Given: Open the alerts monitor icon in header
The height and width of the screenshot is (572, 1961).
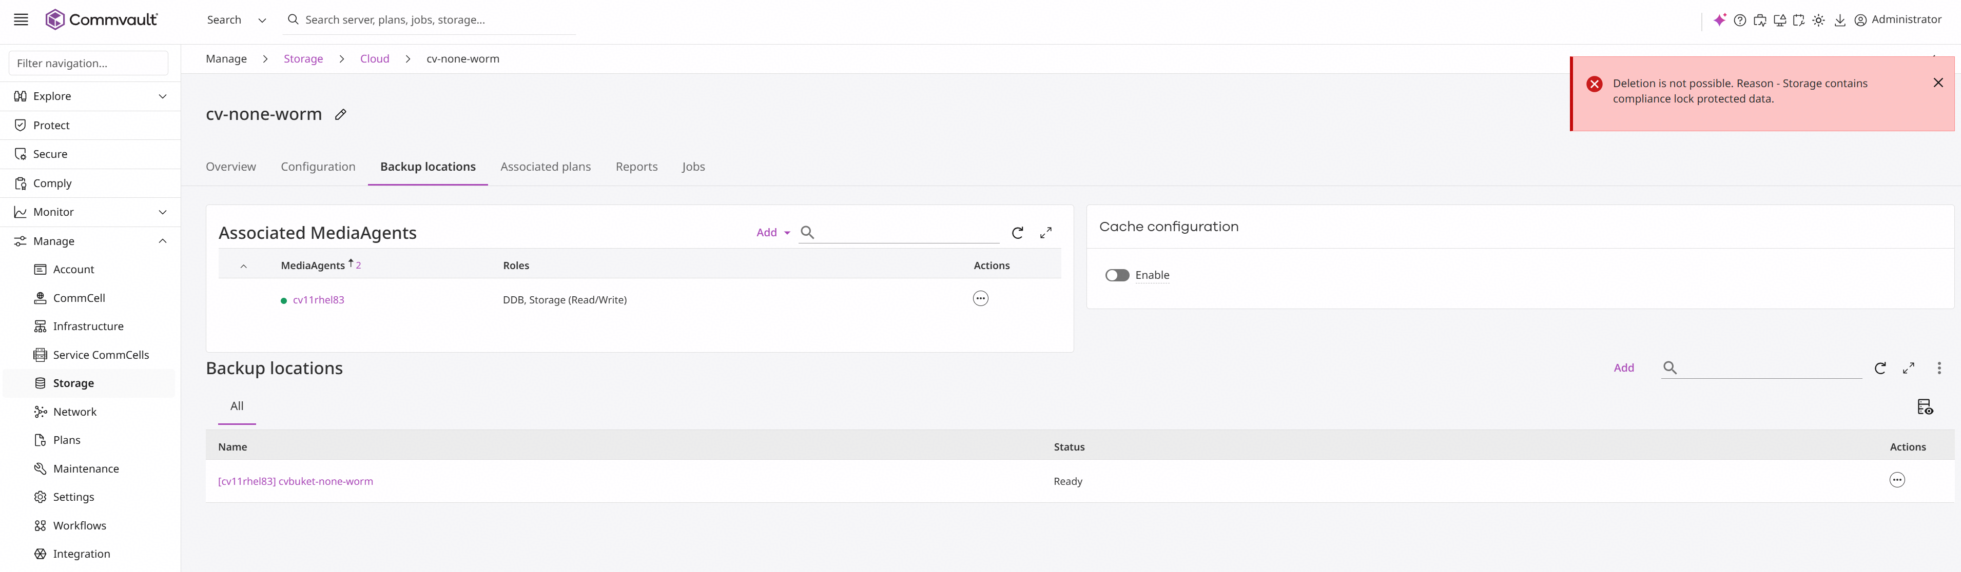Looking at the screenshot, I should [1779, 21].
